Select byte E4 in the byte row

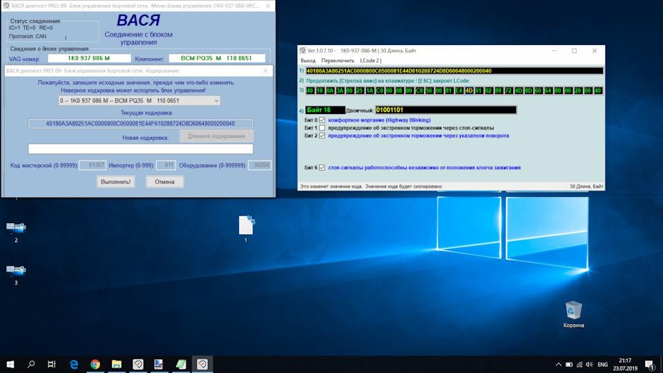coord(459,90)
